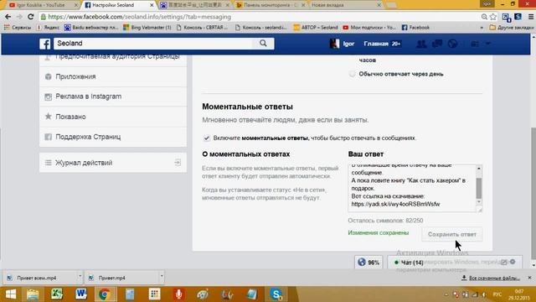Click the 96% globe status badge
Viewport: 536px width, 302px height.
point(368,263)
